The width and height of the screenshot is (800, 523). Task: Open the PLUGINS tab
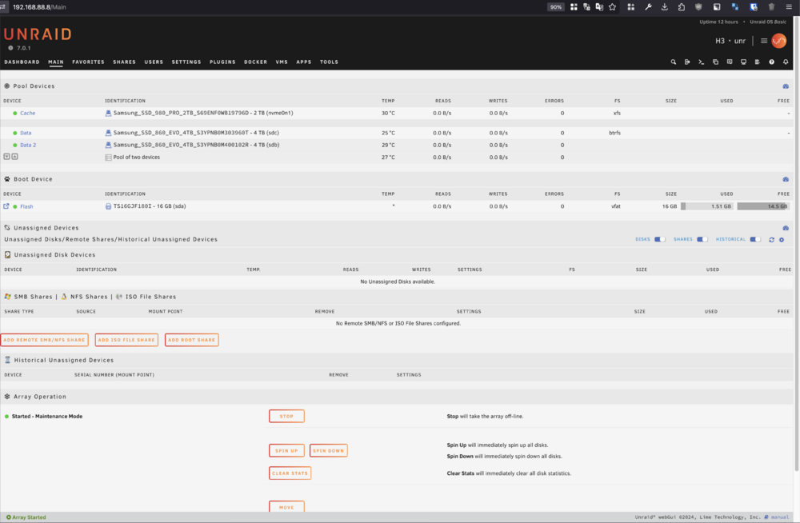(222, 62)
